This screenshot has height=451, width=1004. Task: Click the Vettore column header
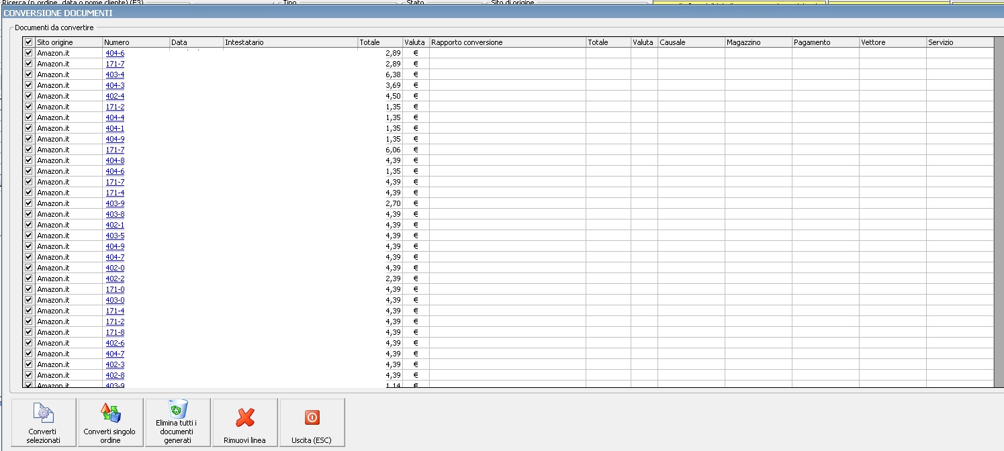[893, 42]
